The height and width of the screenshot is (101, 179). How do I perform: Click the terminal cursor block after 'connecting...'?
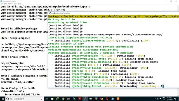pos(163,86)
